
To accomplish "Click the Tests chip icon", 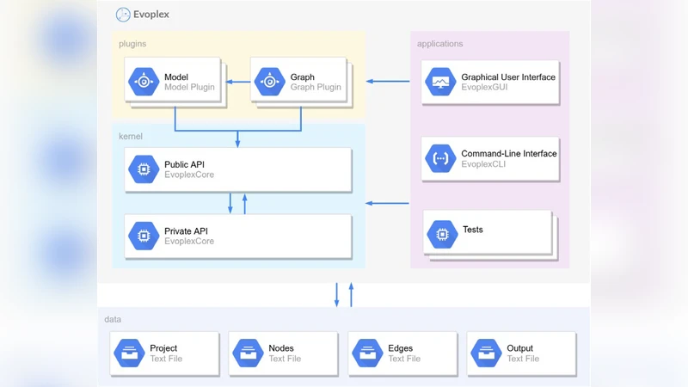I will pos(442,233).
